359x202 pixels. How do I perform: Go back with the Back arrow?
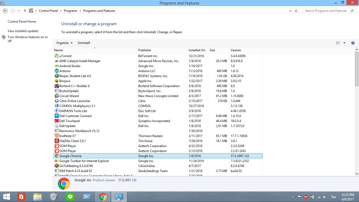5,11
